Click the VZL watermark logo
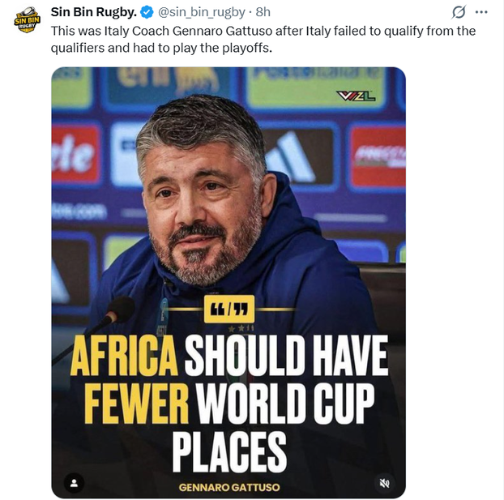504x500 pixels. click(x=356, y=96)
